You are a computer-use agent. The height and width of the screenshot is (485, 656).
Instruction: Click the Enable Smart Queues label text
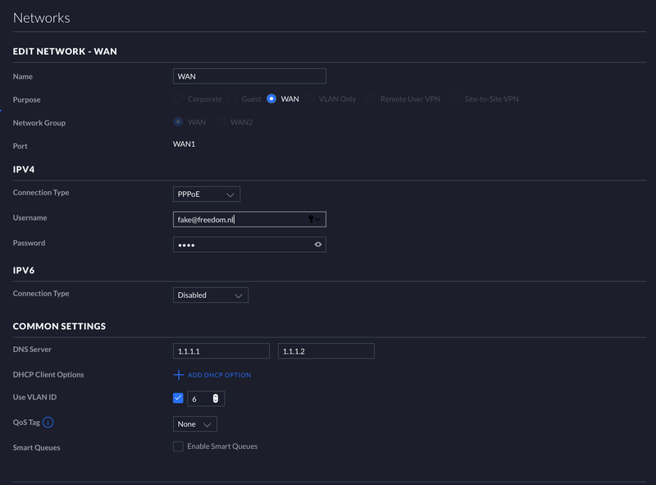click(x=222, y=446)
